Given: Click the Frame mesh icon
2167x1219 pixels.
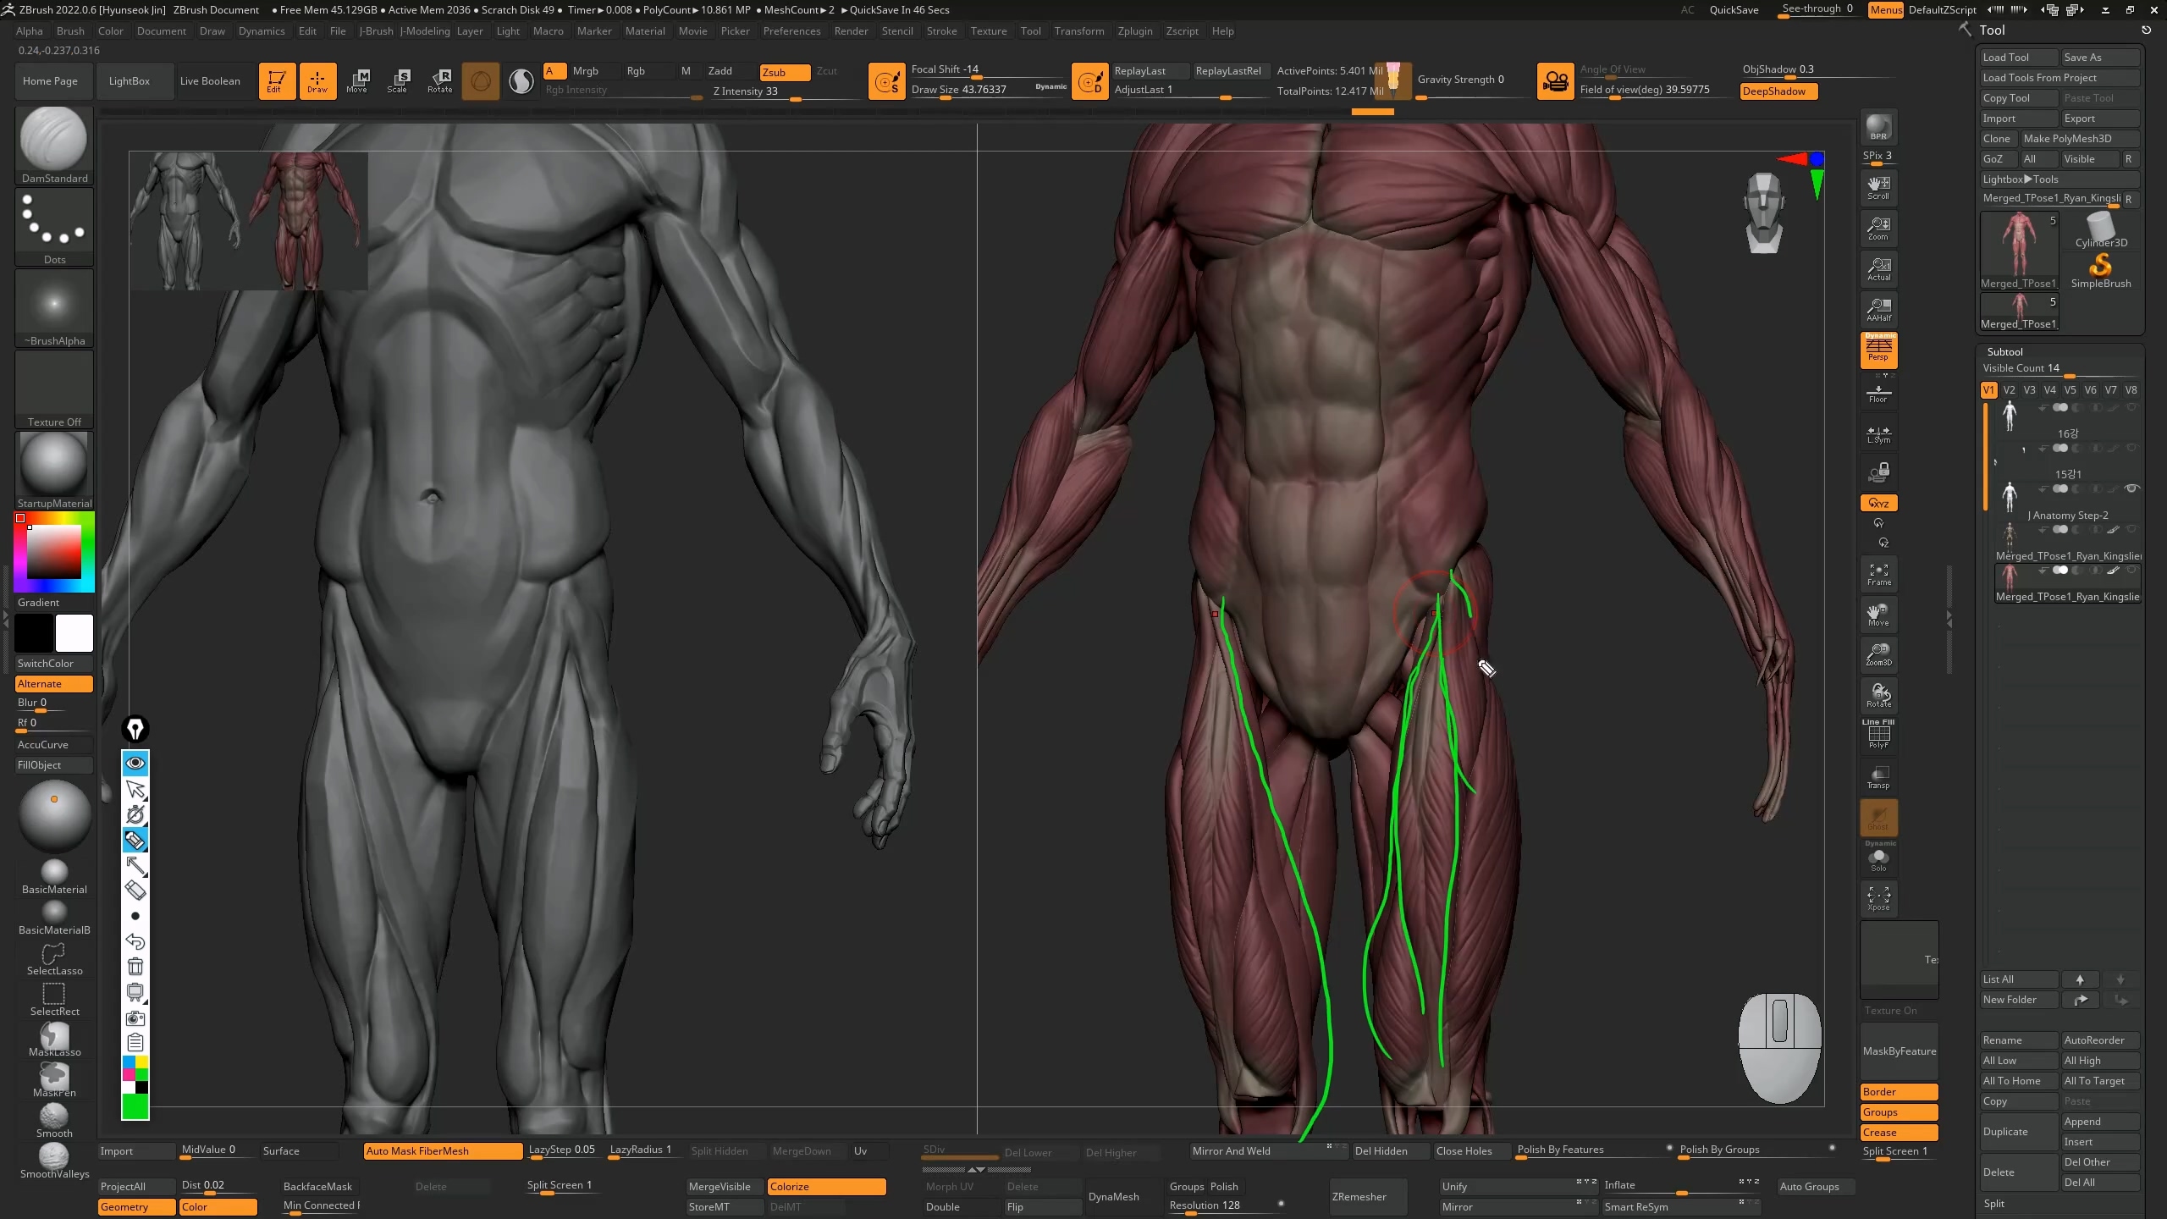Looking at the screenshot, I should pyautogui.click(x=1878, y=574).
